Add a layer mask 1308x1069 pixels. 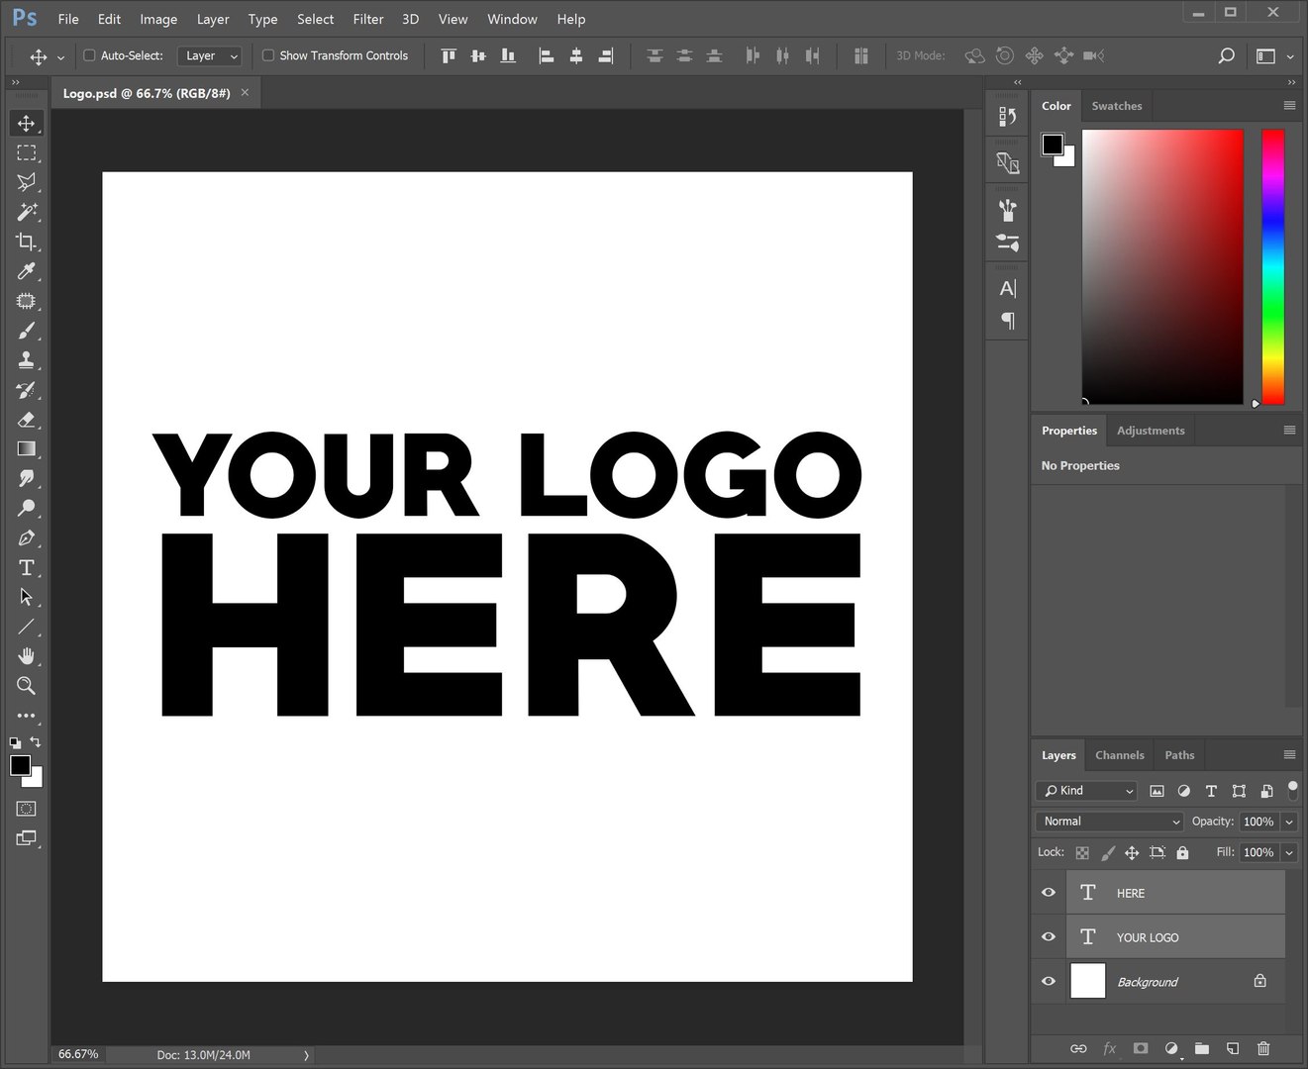click(x=1141, y=1048)
